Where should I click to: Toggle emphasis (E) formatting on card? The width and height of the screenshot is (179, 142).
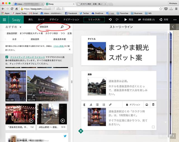click(84, 104)
